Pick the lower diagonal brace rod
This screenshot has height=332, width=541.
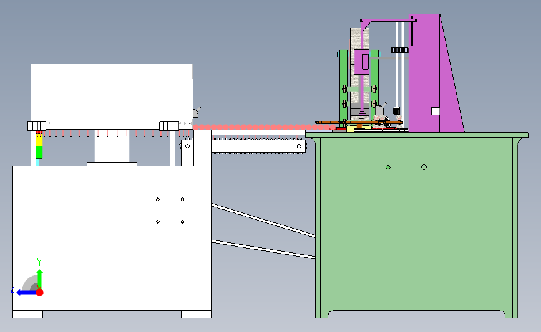point(263,249)
